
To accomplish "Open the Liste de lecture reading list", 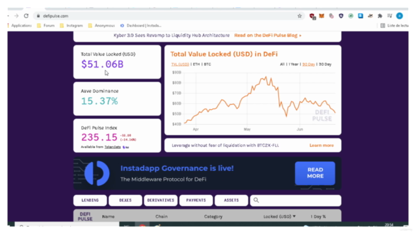I will (395, 25).
